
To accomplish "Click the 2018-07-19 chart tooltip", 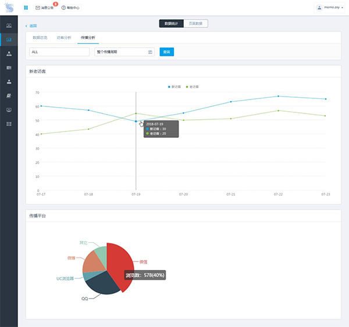I will [x=161, y=129].
